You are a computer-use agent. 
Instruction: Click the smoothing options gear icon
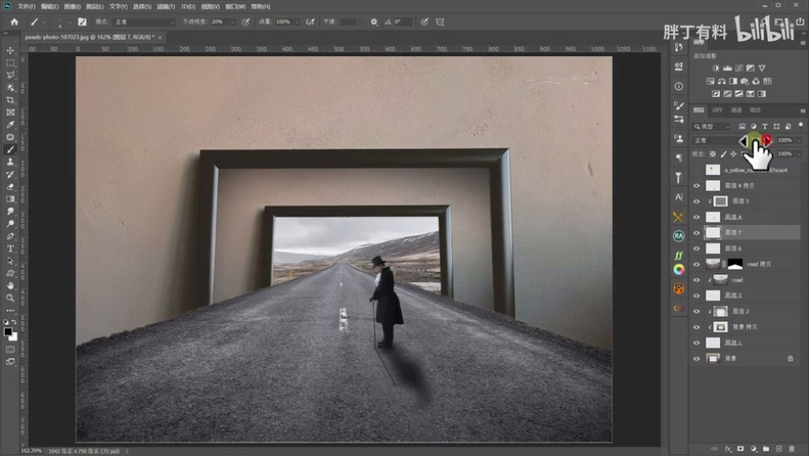374,21
